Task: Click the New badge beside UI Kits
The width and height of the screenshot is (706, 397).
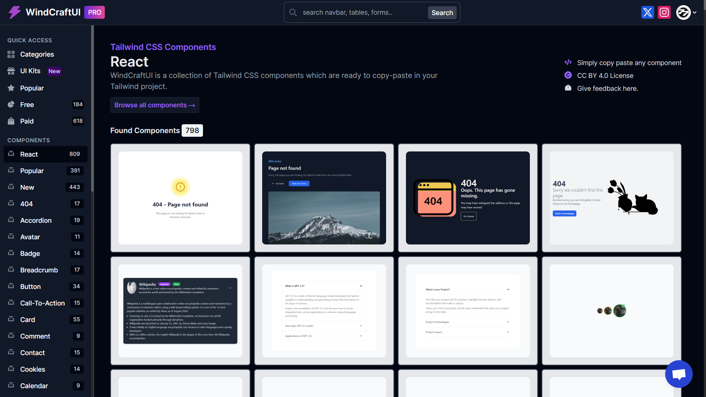Action: pyautogui.click(x=54, y=71)
